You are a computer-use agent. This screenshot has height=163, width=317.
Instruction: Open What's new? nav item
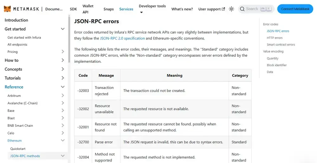click(x=182, y=9)
